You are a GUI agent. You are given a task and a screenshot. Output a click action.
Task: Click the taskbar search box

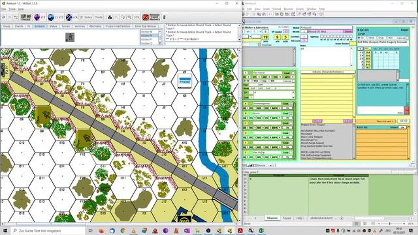pyautogui.click(x=48, y=230)
